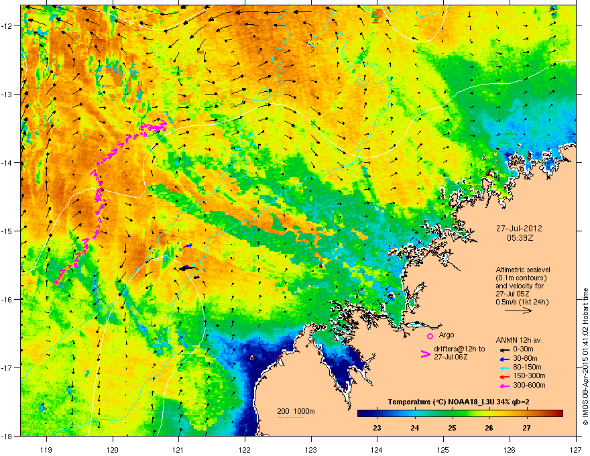The image size is (590, 456).
Task: Click the magenta 300-600m arrow legend symbol
Action: [x=504, y=386]
